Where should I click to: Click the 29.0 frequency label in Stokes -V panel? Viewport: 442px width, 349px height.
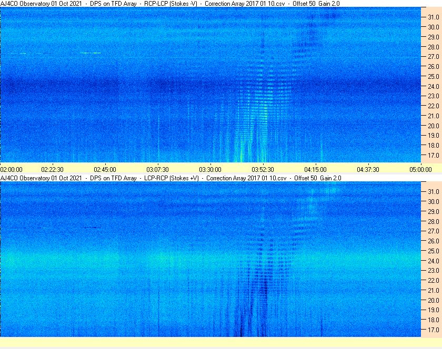coord(434,37)
